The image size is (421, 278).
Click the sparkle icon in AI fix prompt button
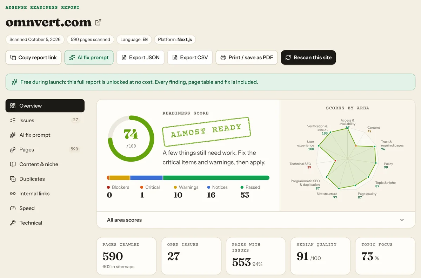[x=72, y=57]
